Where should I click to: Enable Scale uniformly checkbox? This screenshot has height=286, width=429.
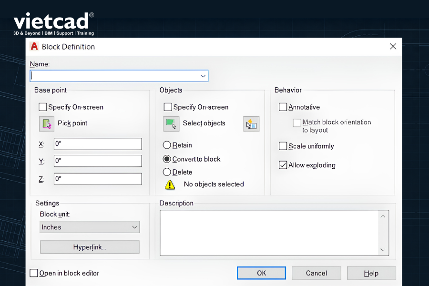coord(283,146)
